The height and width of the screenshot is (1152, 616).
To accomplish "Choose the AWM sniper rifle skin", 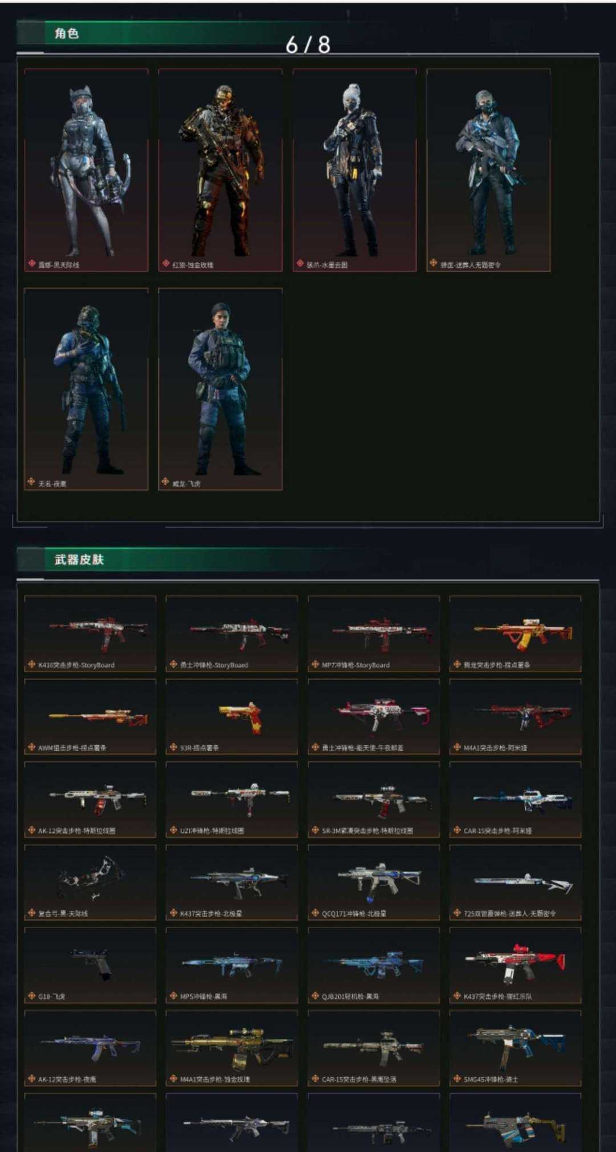I will click(x=90, y=716).
